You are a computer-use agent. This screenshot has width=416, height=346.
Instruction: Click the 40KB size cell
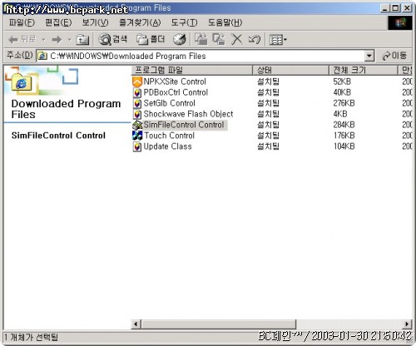coord(342,92)
